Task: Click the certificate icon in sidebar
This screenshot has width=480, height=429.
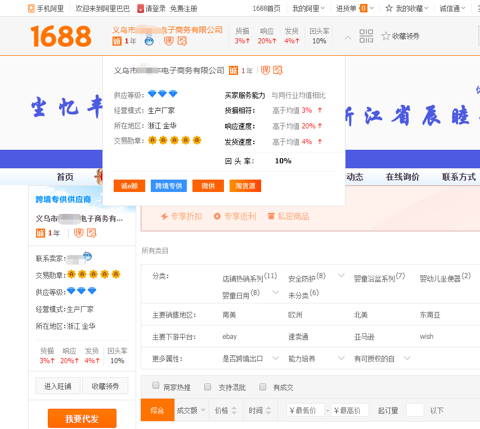Action: [x=92, y=233]
